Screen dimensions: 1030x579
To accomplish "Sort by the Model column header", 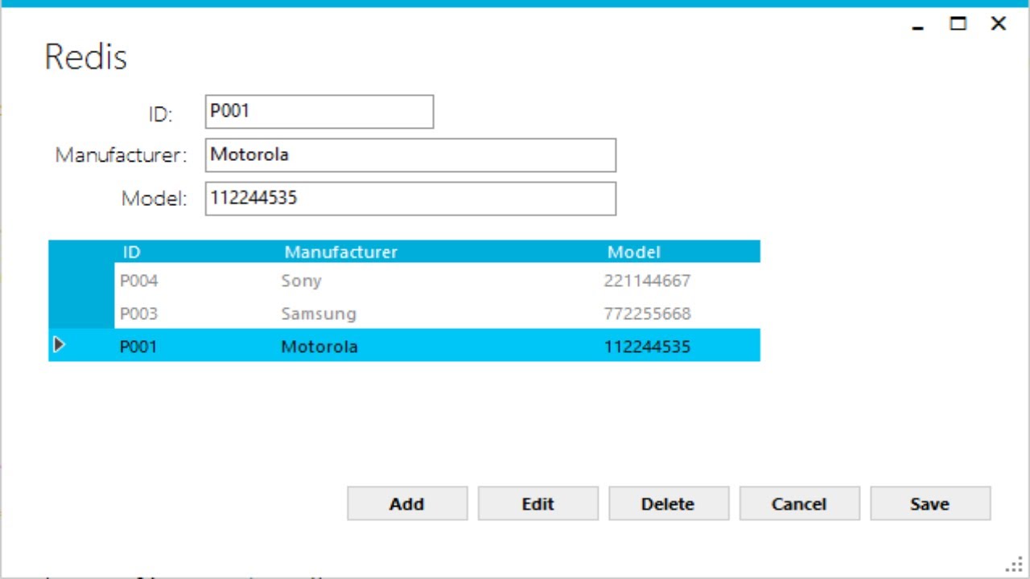I will (x=679, y=252).
